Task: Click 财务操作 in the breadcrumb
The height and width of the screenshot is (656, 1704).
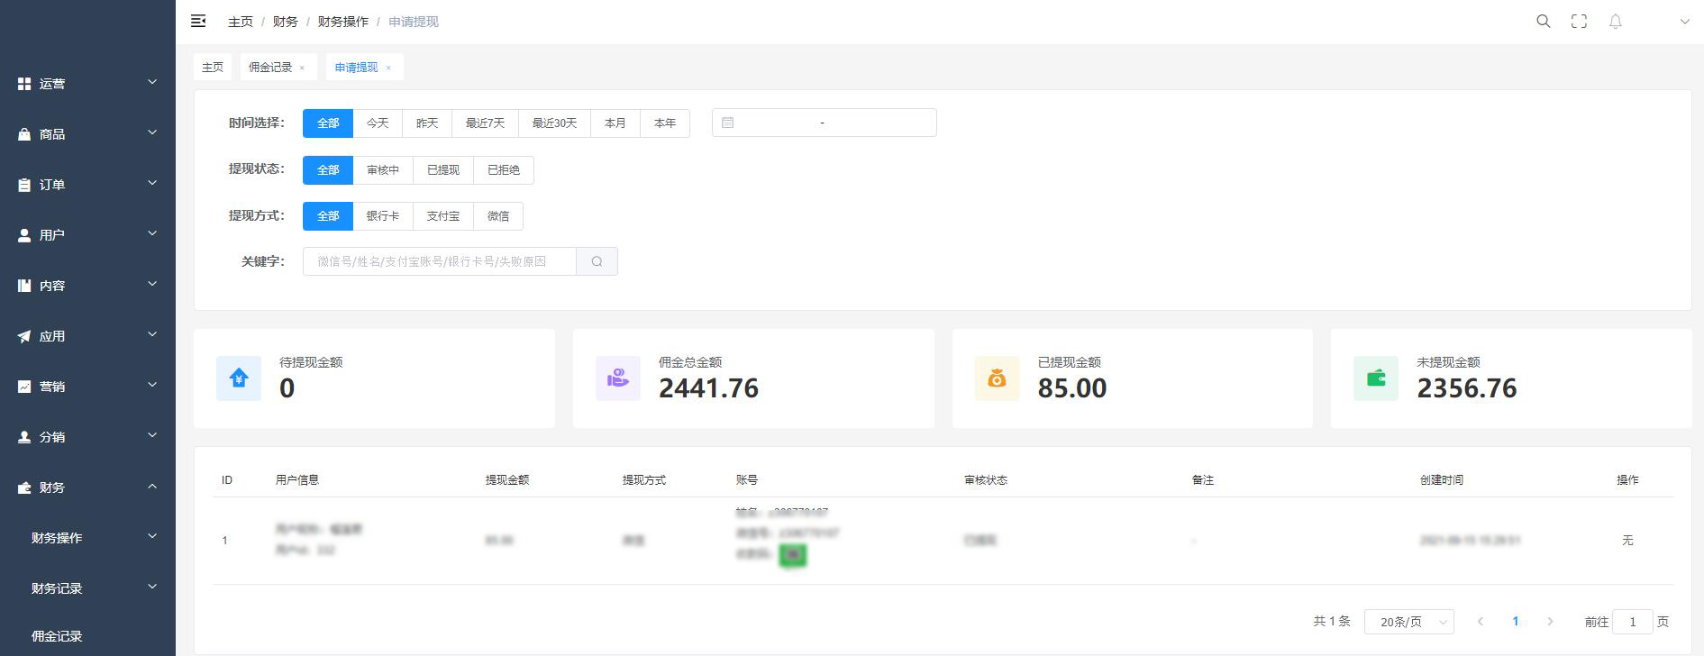Action: 343,22
